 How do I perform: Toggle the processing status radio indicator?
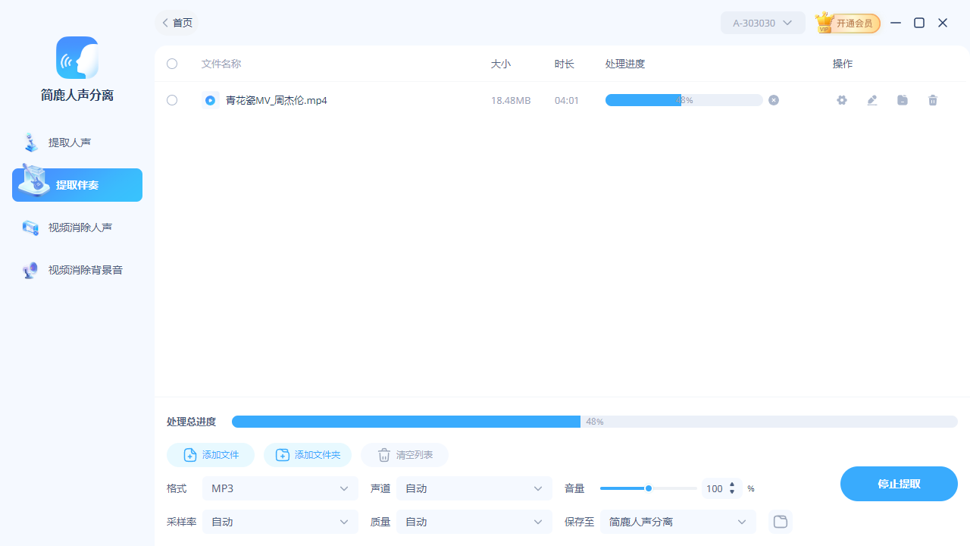coord(210,100)
